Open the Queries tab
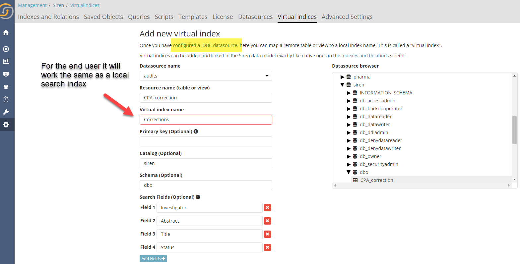Viewport: 520px width, 264px height. tap(139, 17)
